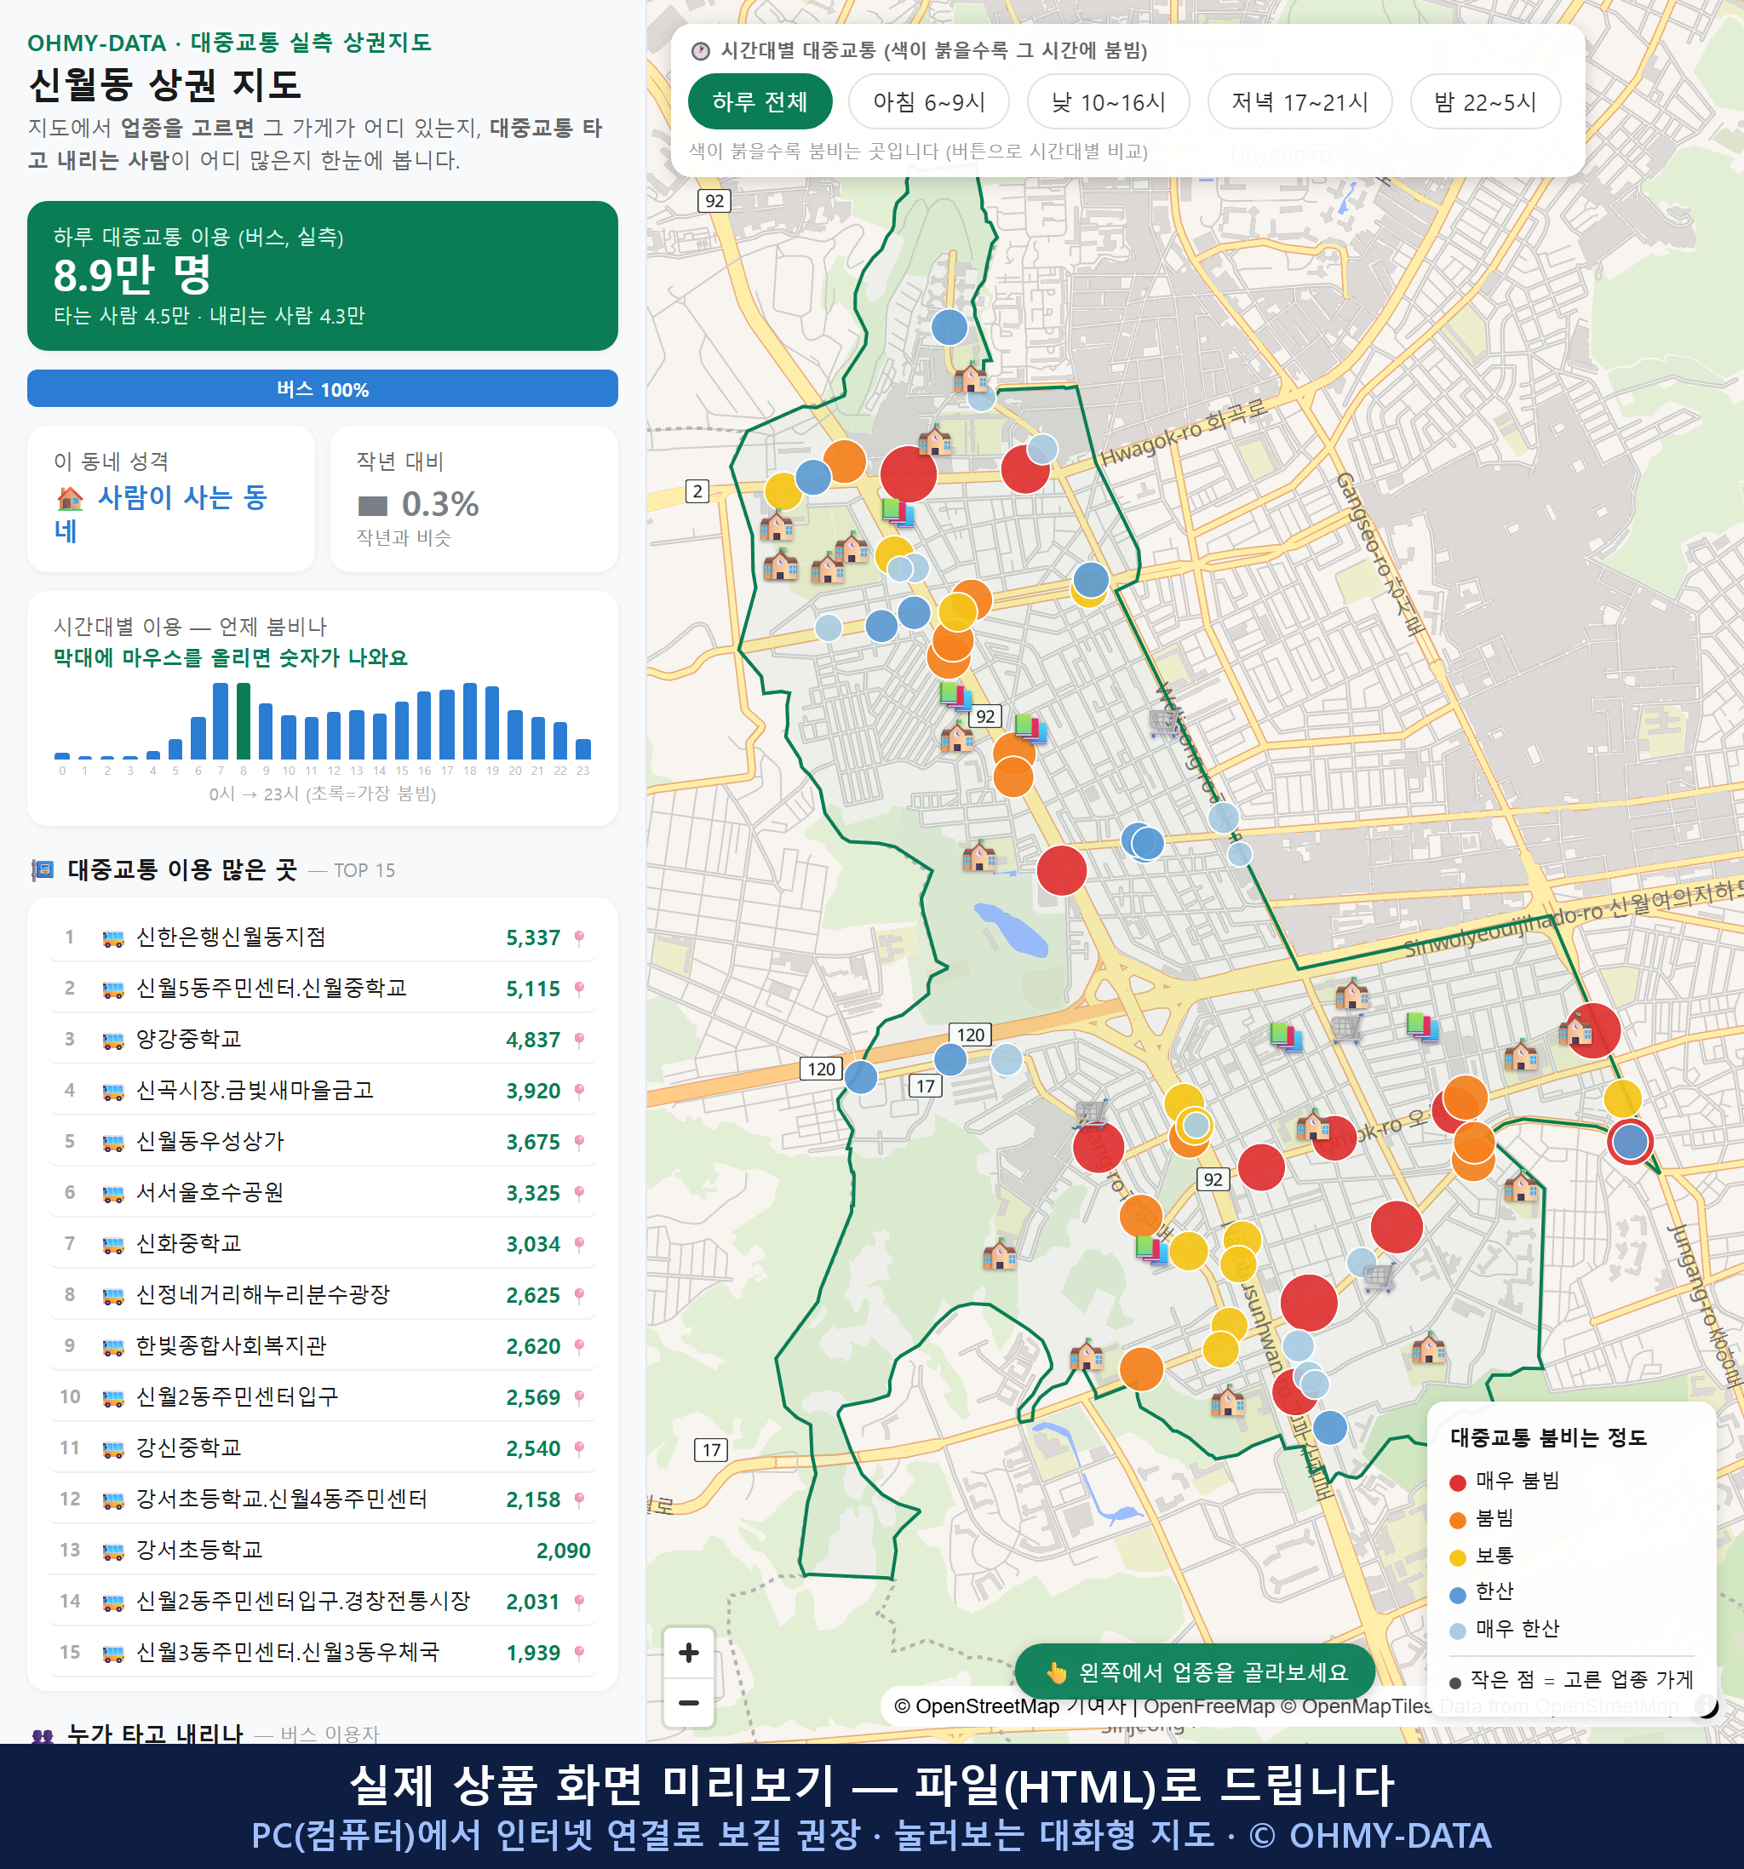Image resolution: width=1744 pixels, height=1869 pixels.
Task: Select the 7시 bar in hourly chart
Action: tap(221, 720)
